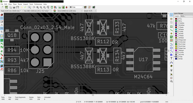Screen dimensions: 193x103
Task: Click the horizontal scrollbar thumb below canvas
Action: tap(93, 95)
